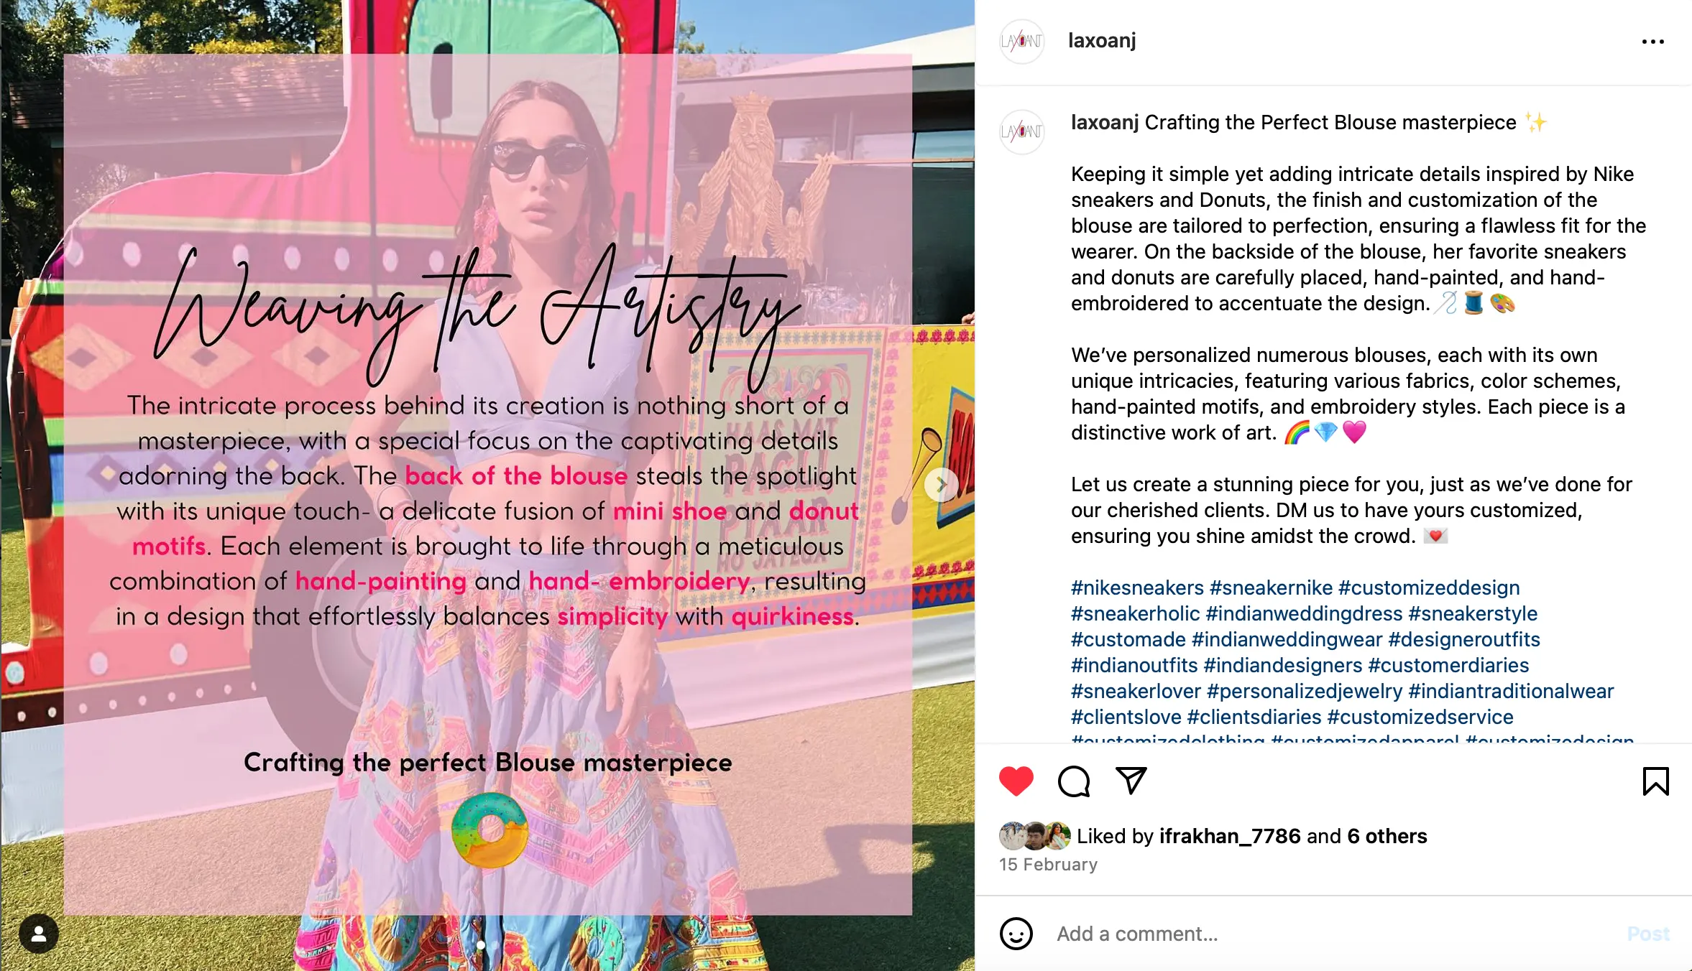Share the post via paper plane icon

coord(1131,781)
